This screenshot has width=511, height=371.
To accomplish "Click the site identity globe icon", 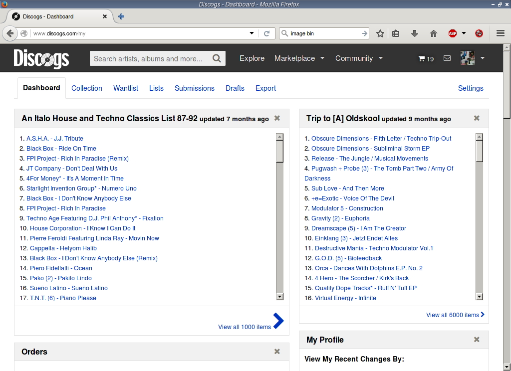I will coord(24,33).
